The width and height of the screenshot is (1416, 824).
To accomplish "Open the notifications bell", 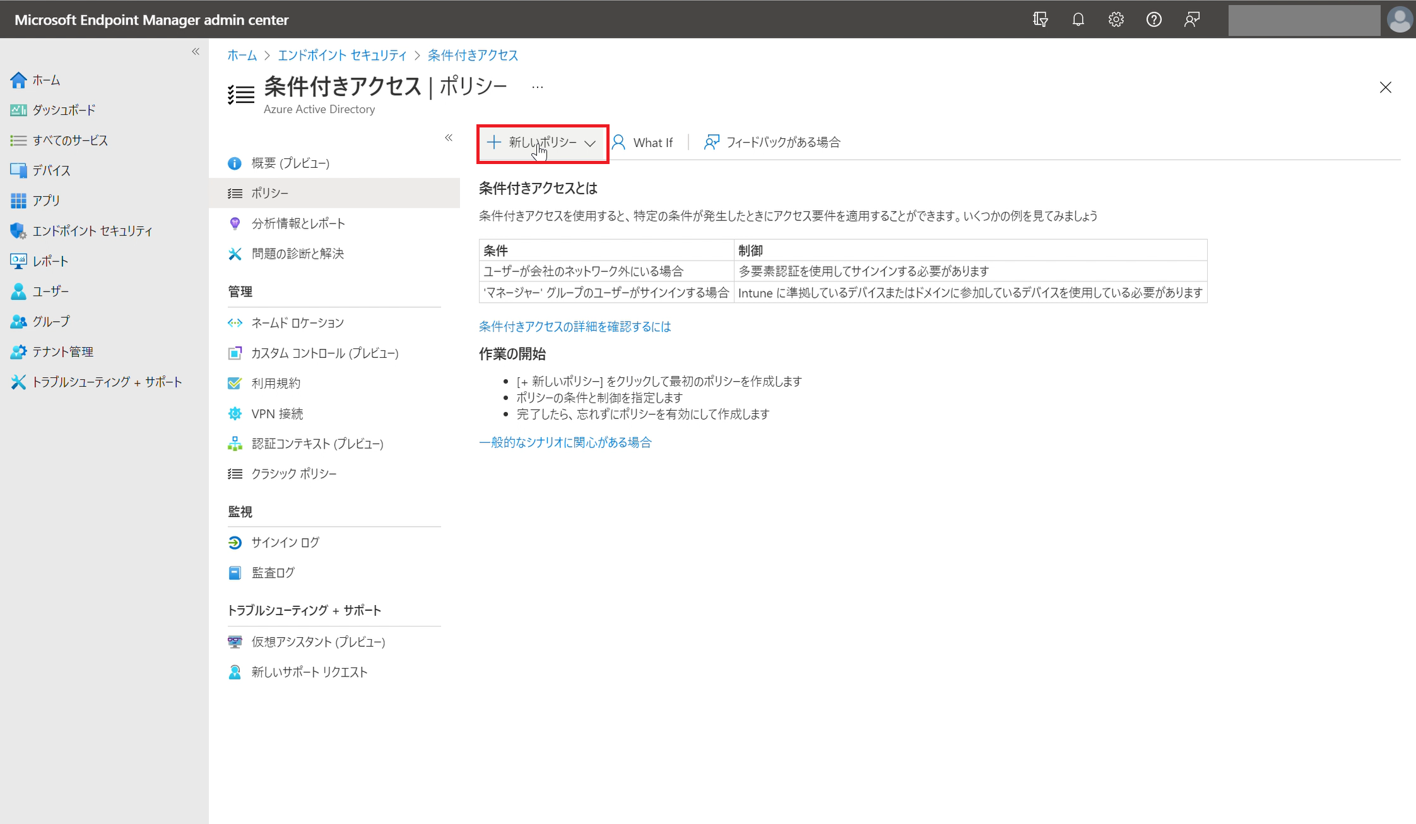I will [x=1078, y=20].
